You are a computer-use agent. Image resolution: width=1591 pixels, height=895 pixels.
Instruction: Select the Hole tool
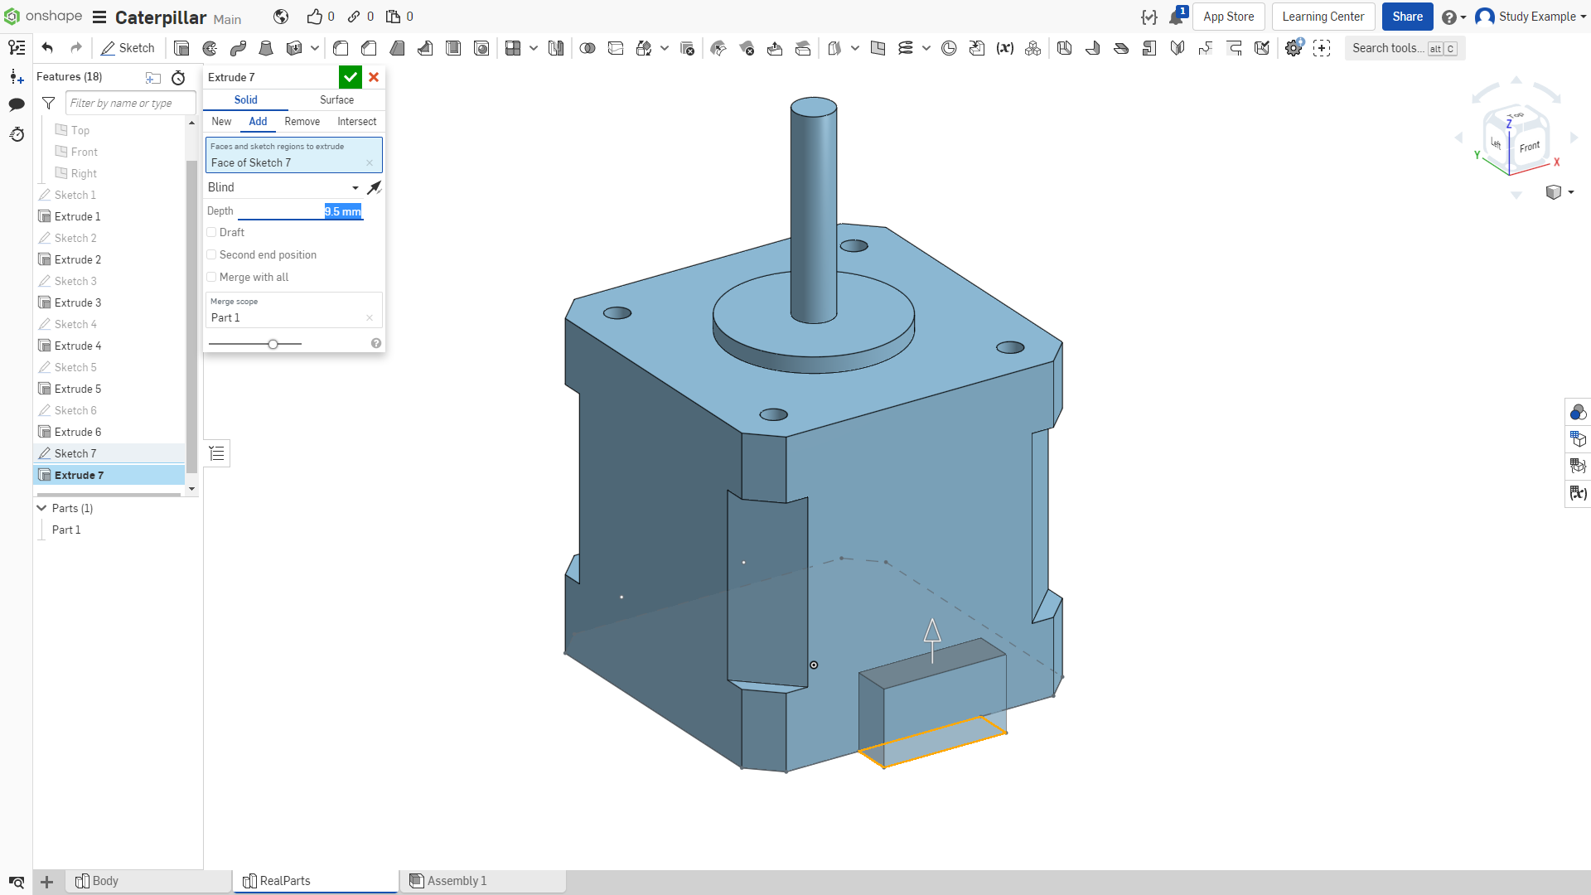tap(481, 48)
